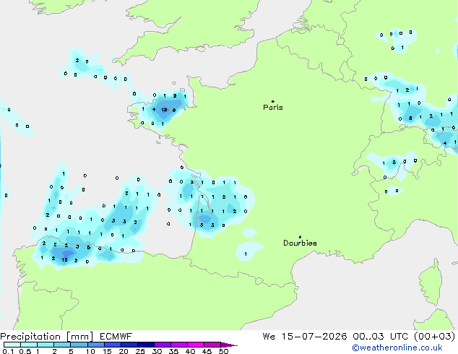
Task: Click the legend value '0.1'
Action: [x=8, y=351]
